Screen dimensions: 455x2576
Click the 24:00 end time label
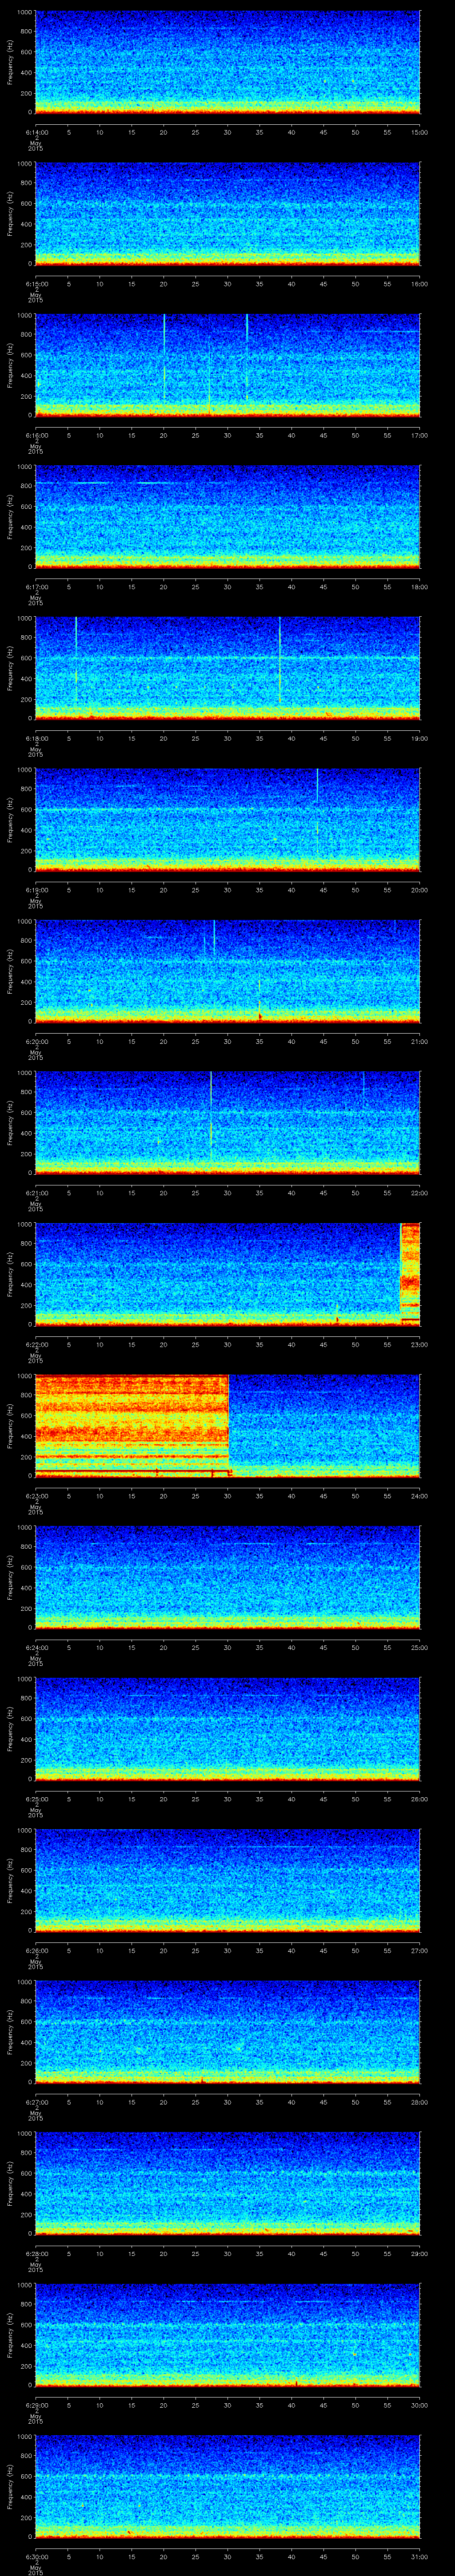pyautogui.click(x=419, y=1496)
